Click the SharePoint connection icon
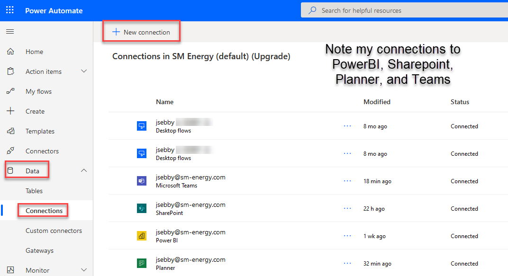The height and width of the screenshot is (276, 508). (142, 208)
